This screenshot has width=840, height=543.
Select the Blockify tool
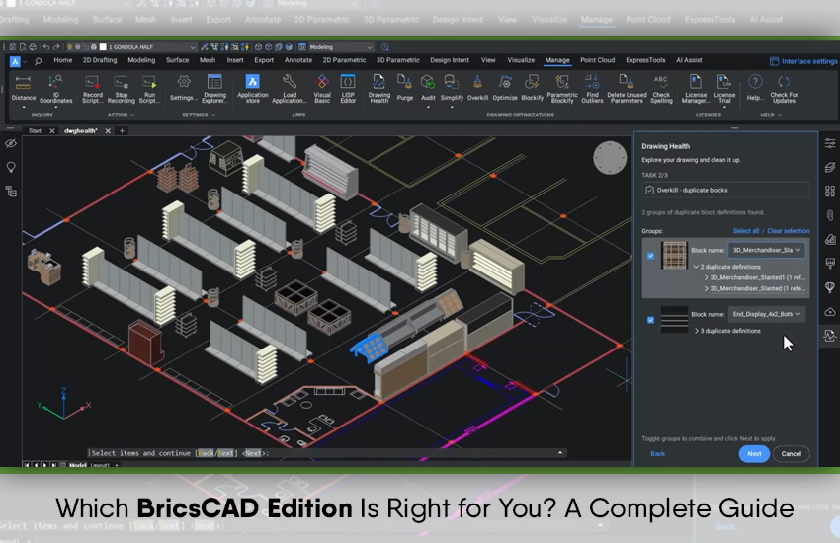[532, 88]
